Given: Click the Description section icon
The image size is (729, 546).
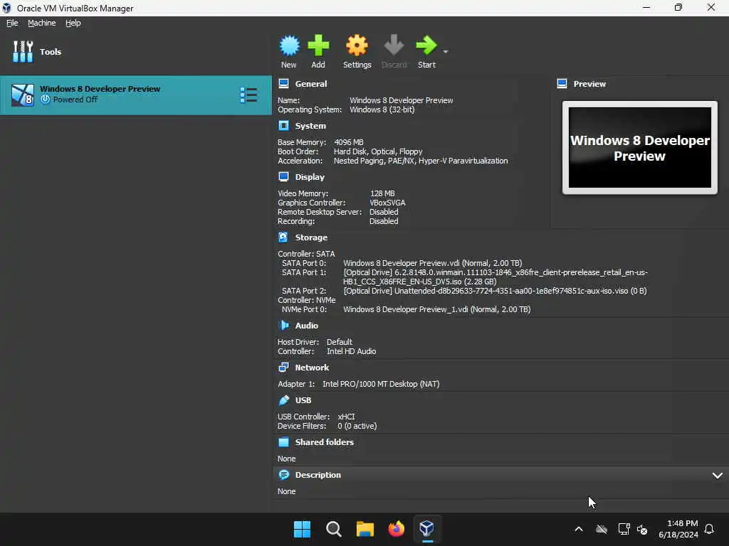Looking at the screenshot, I should click(x=283, y=474).
